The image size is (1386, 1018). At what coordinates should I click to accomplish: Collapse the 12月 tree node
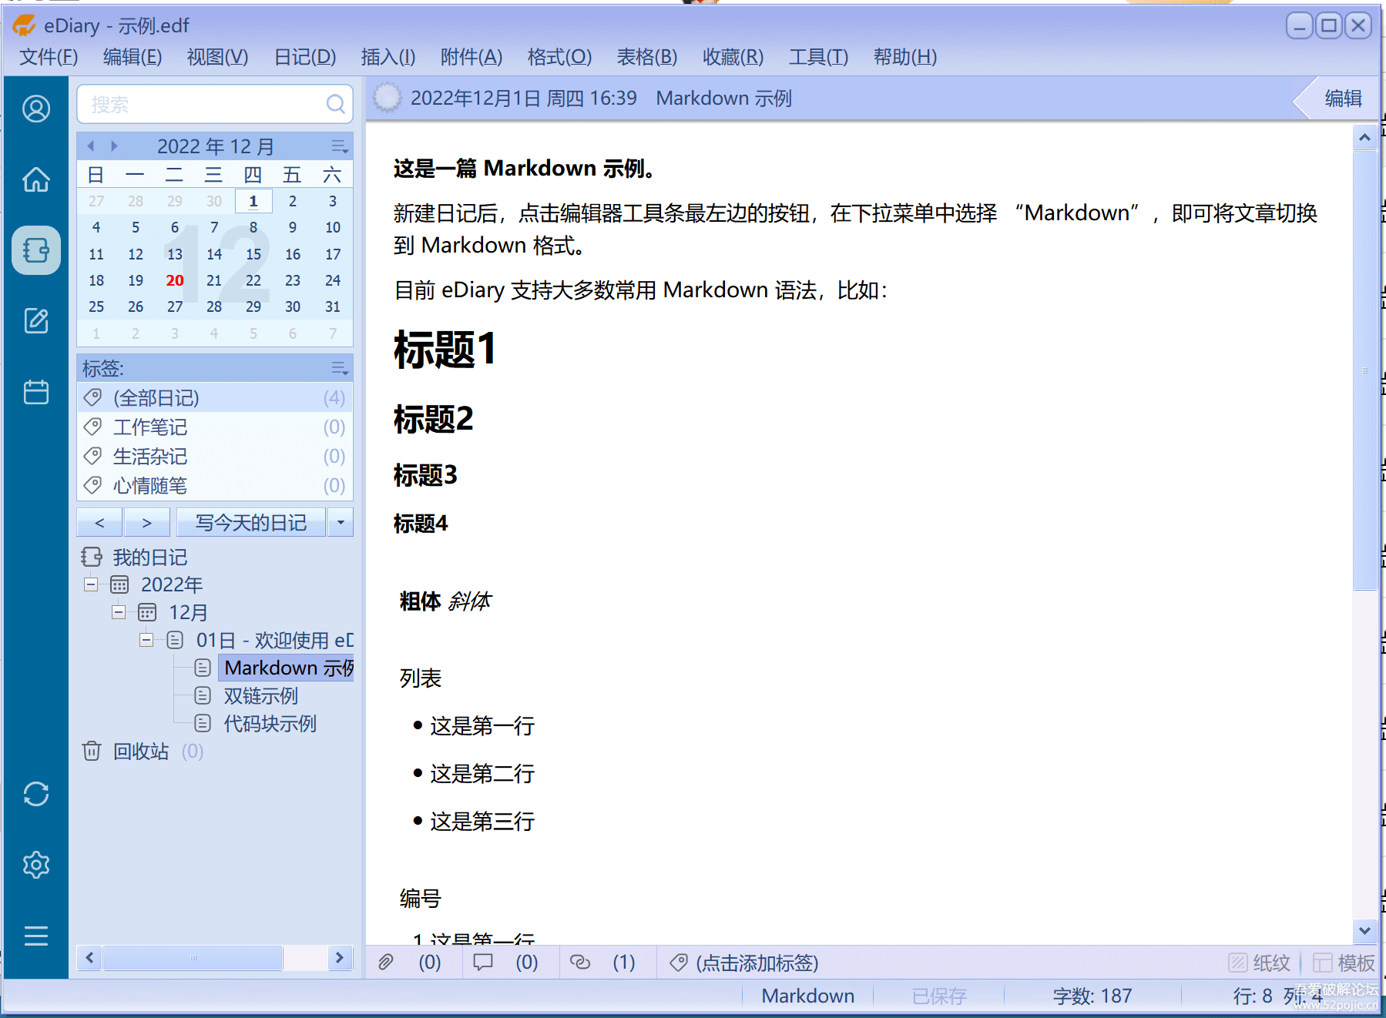pyautogui.click(x=119, y=612)
